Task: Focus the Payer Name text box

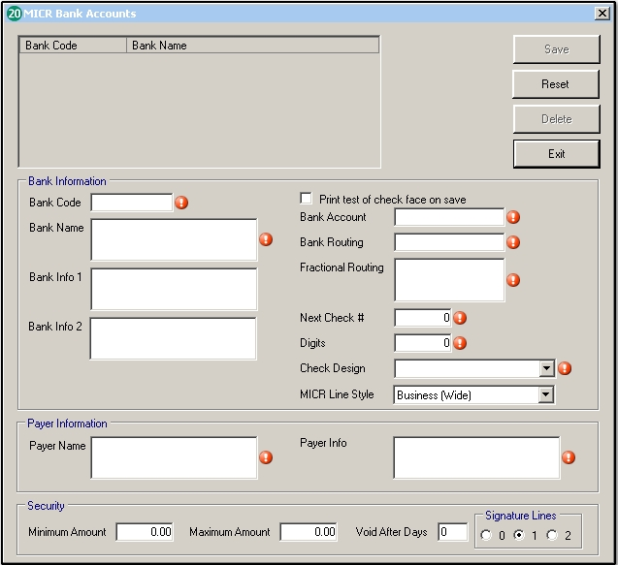Action: click(174, 457)
